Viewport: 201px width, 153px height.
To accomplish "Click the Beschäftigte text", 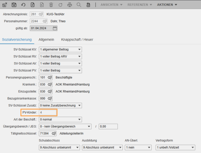I will [64, 78].
